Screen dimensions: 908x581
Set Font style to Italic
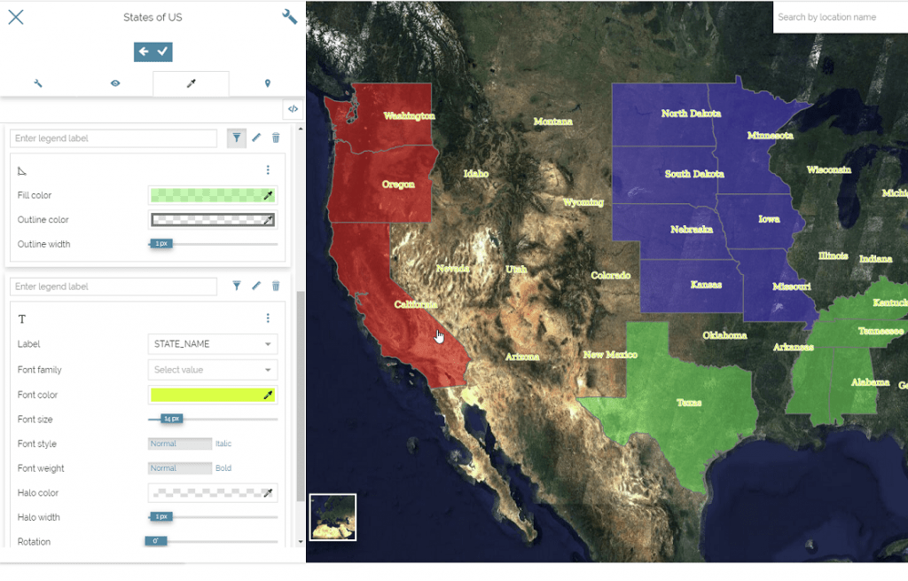tap(223, 444)
